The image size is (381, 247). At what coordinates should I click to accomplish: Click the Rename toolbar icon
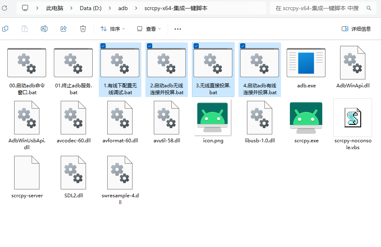tap(44, 29)
